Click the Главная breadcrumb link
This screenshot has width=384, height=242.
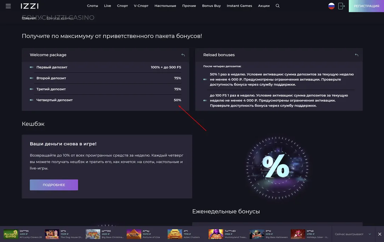point(29,18)
